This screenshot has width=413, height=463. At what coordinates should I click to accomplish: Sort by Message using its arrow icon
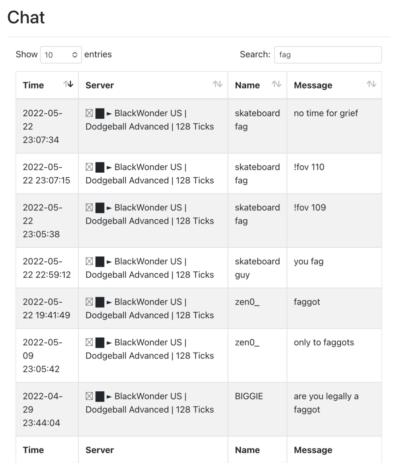371,84
